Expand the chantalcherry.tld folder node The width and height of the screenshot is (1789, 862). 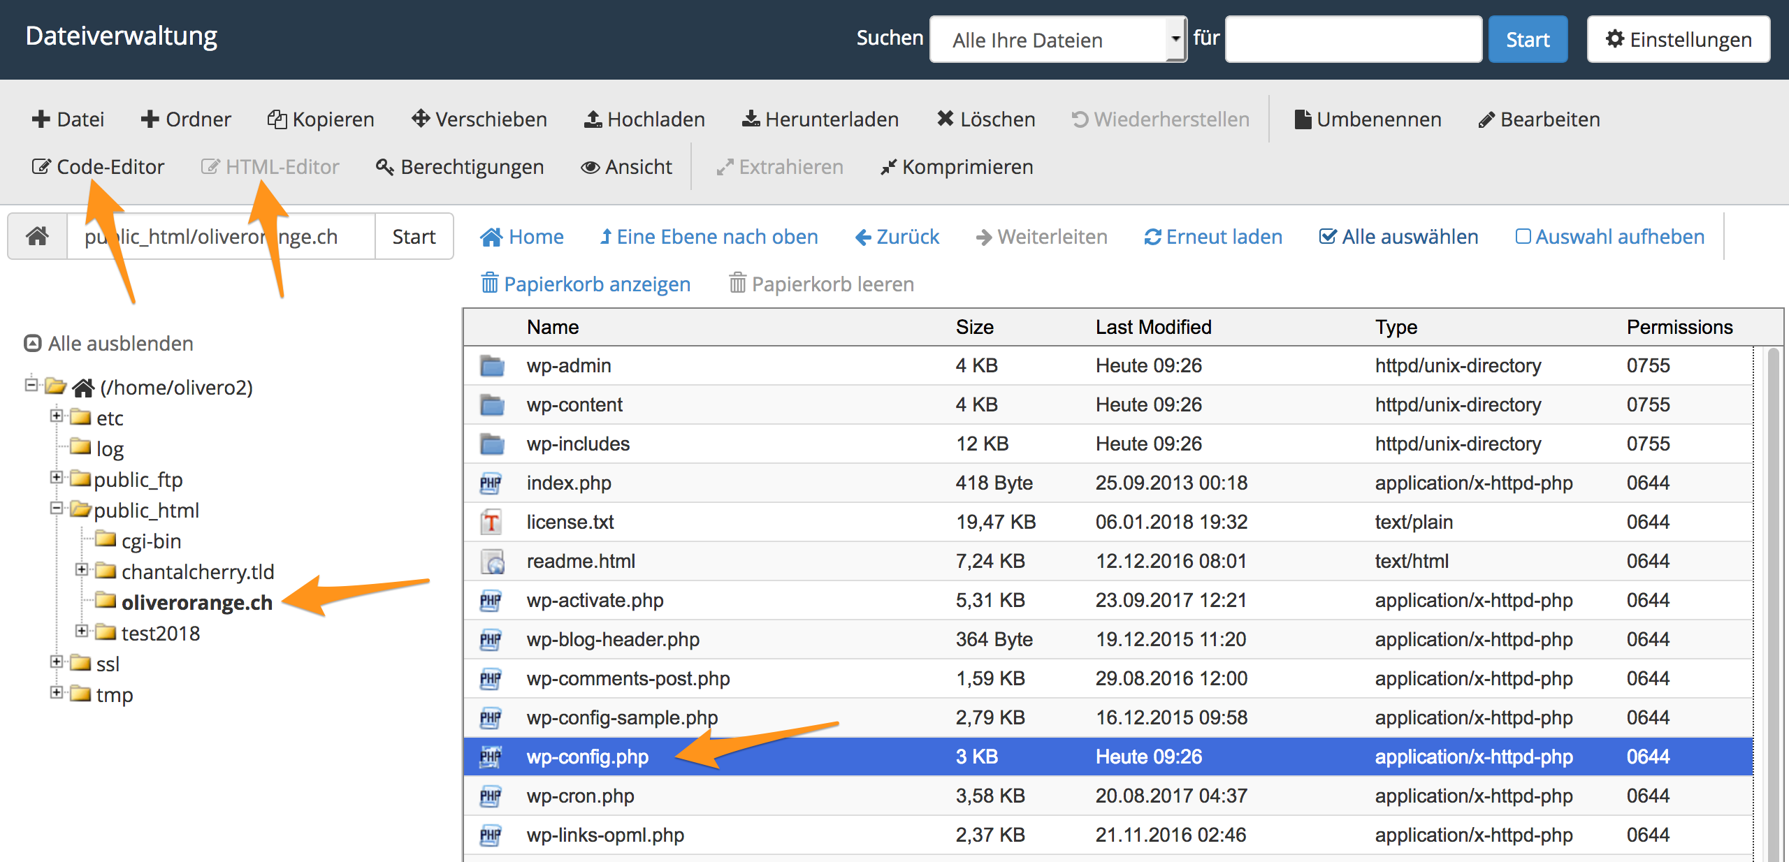[82, 570]
